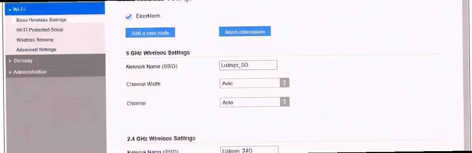Expand the Security section arrow

(x=10, y=61)
